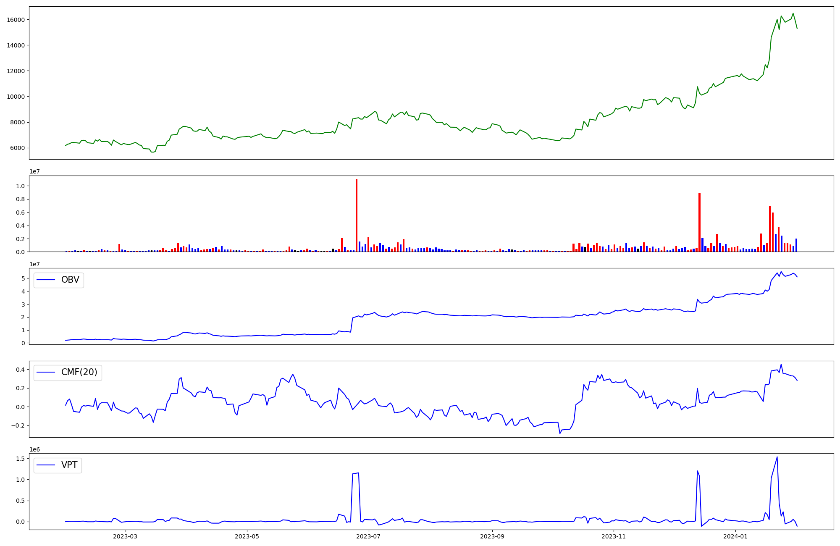Click the 1e6 exponent above the VPT chart
Image resolution: width=840 pixels, height=546 pixels.
point(34,449)
